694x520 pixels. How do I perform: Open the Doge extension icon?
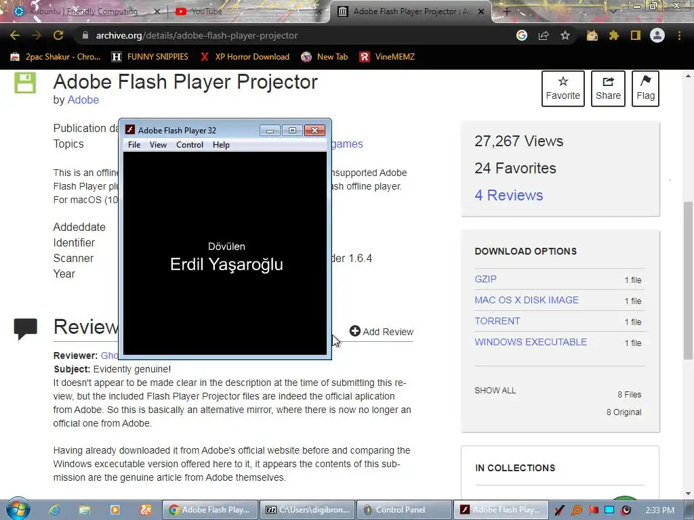coord(592,35)
